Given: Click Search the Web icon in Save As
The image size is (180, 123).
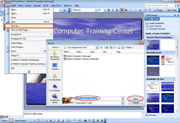Looking at the screenshot, I should 111,47.
